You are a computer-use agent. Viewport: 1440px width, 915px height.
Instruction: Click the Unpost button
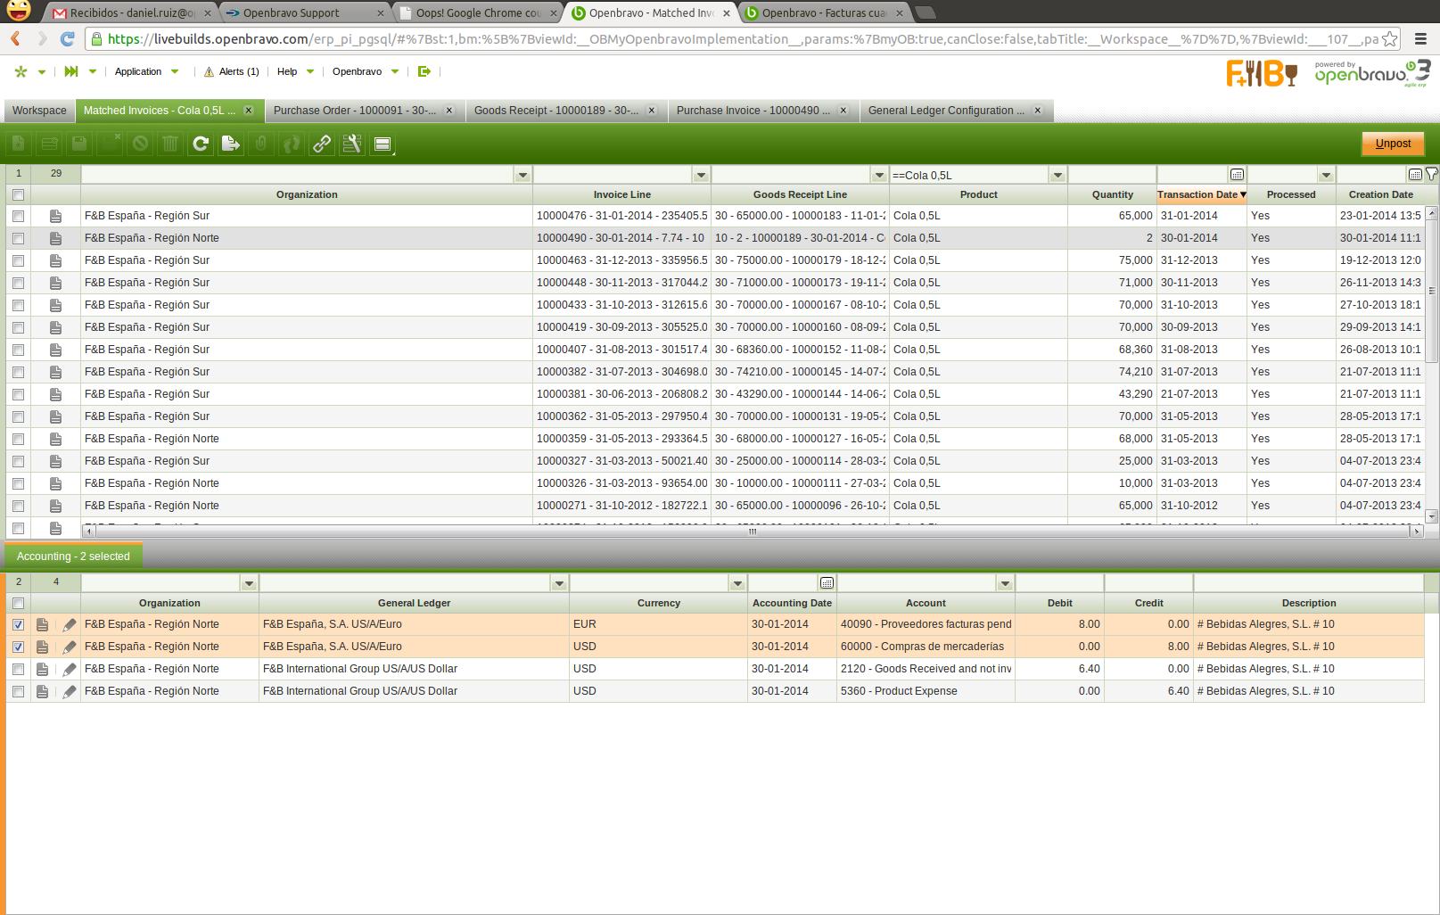click(x=1393, y=144)
